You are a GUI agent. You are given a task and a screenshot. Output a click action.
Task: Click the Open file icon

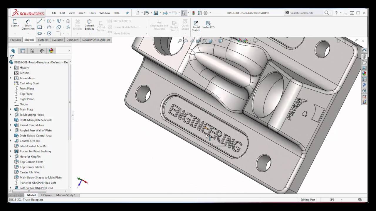tap(146, 13)
